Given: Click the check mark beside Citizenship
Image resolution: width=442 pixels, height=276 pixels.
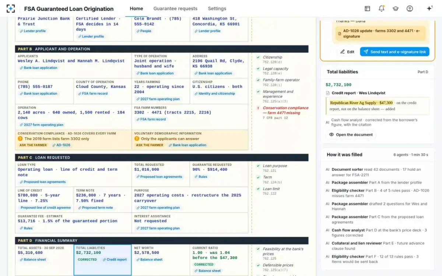Looking at the screenshot, I should (259, 57).
